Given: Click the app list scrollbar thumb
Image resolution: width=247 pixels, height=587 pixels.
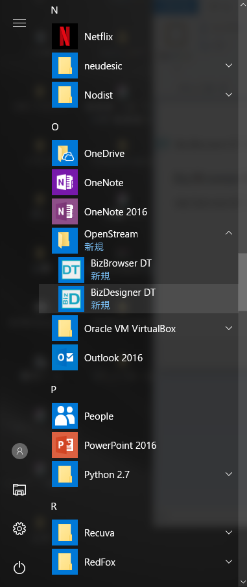Looking at the screenshot, I should tap(243, 282).
